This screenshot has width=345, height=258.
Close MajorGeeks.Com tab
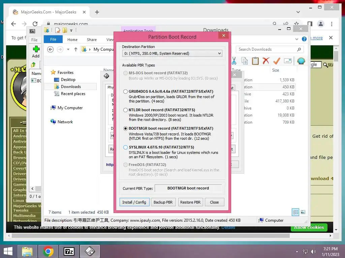84,12
